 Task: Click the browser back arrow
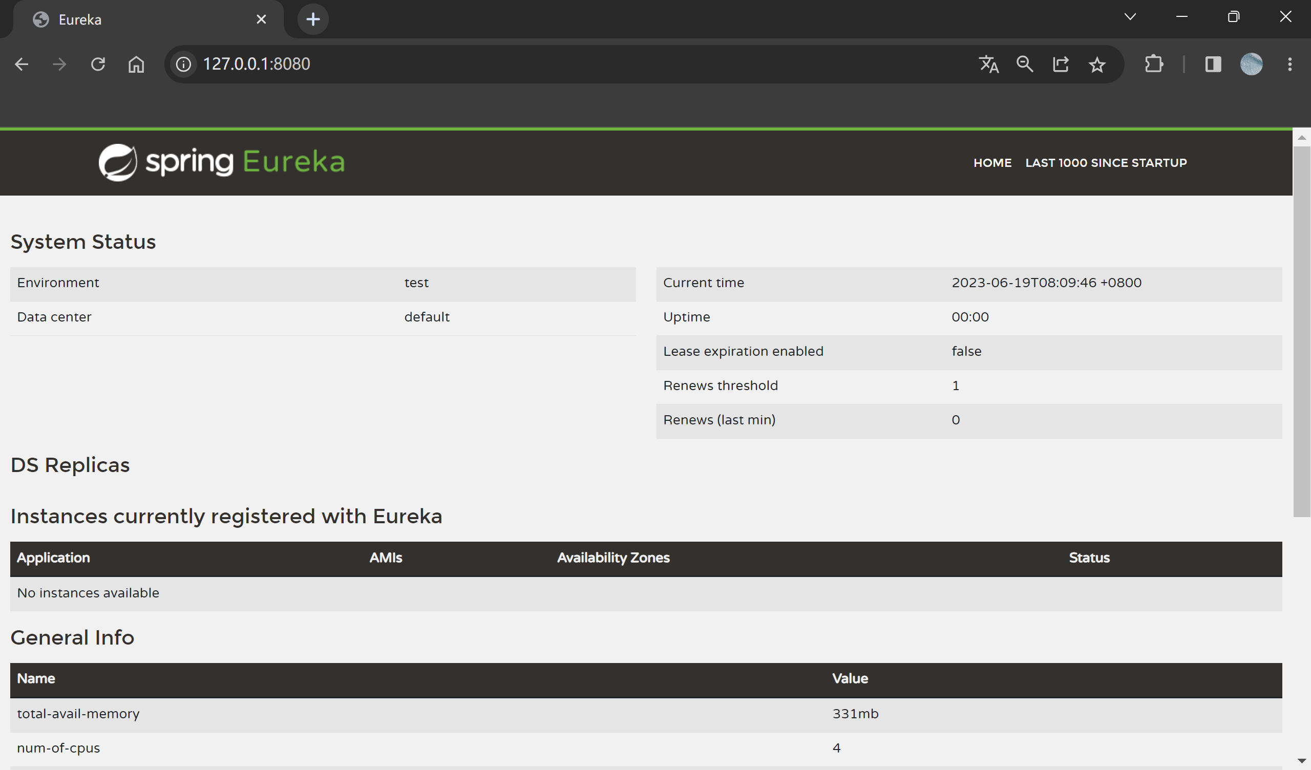(22, 64)
